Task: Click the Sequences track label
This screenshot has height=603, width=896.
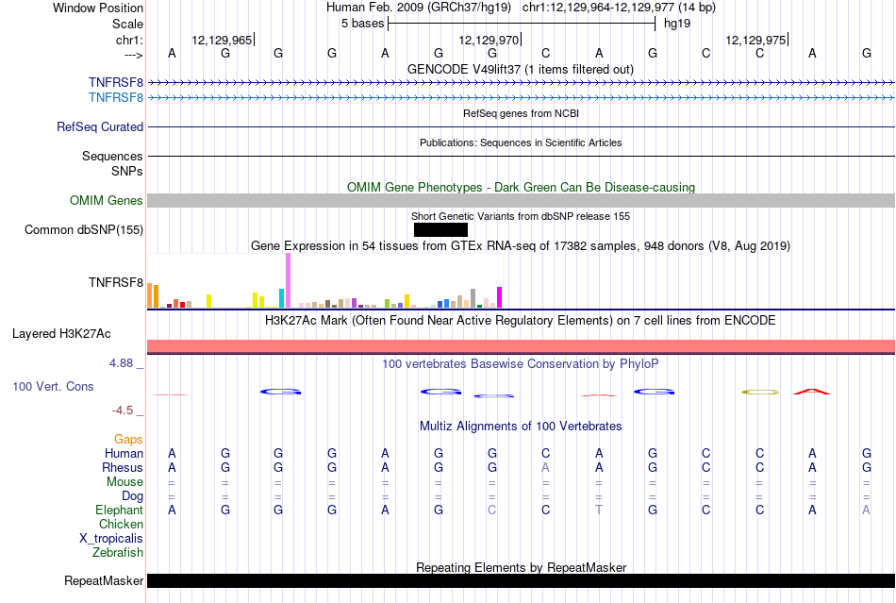Action: pos(112,156)
